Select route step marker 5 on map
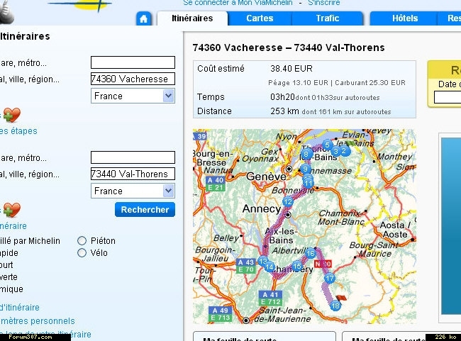This screenshot has width=461, height=341. [327, 145]
